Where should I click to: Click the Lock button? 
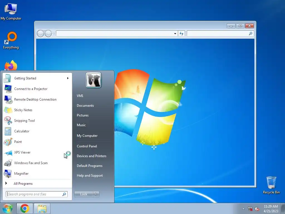[83, 194]
